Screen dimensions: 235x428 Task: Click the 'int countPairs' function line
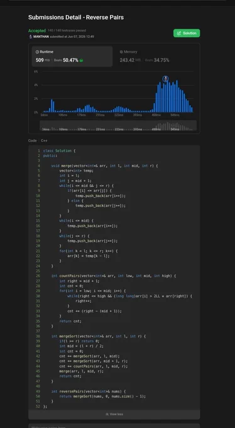(114, 276)
